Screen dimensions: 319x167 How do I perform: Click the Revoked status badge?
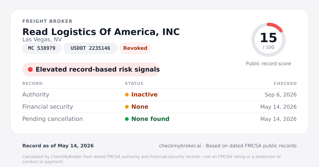point(135,48)
